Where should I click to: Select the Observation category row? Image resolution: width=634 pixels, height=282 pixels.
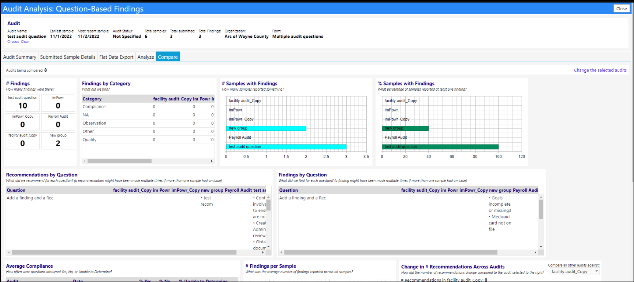tap(148, 123)
